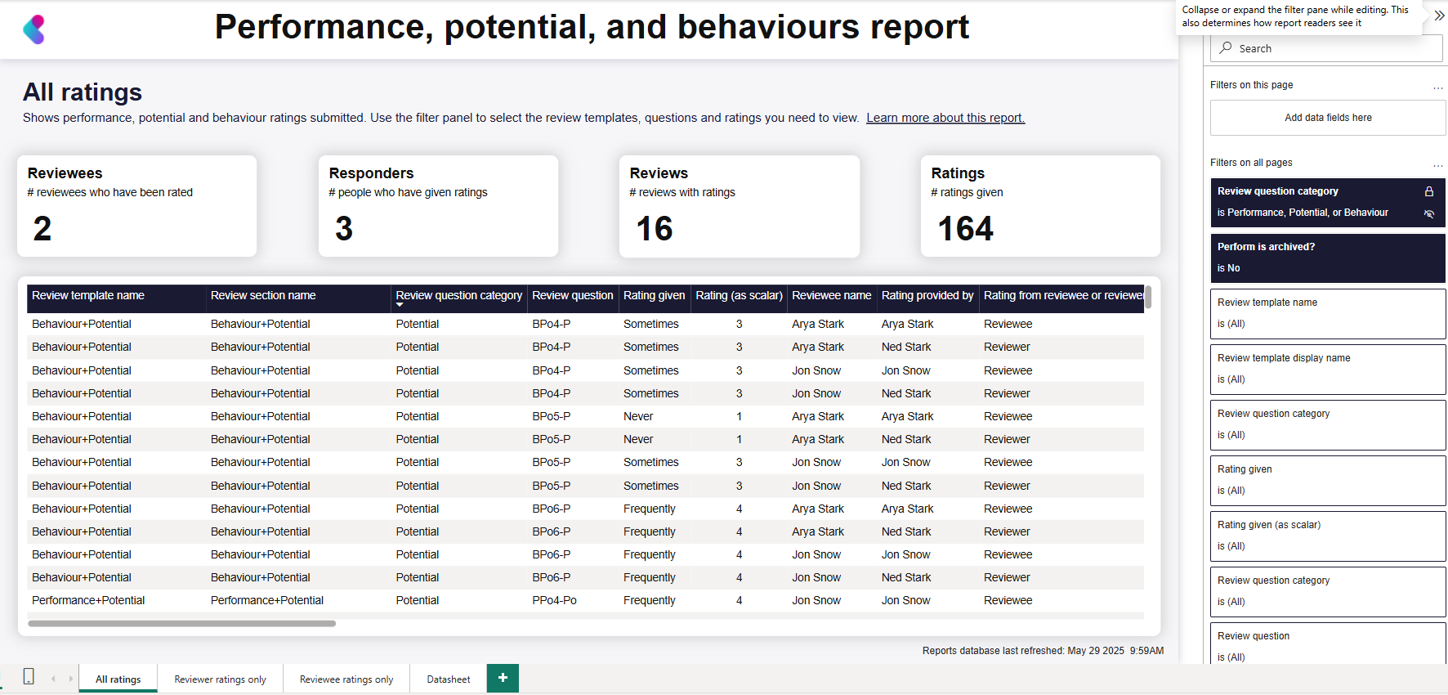Click the previous page arrow beside page tabs
Screen dimensions: 1448x695
coord(53,679)
